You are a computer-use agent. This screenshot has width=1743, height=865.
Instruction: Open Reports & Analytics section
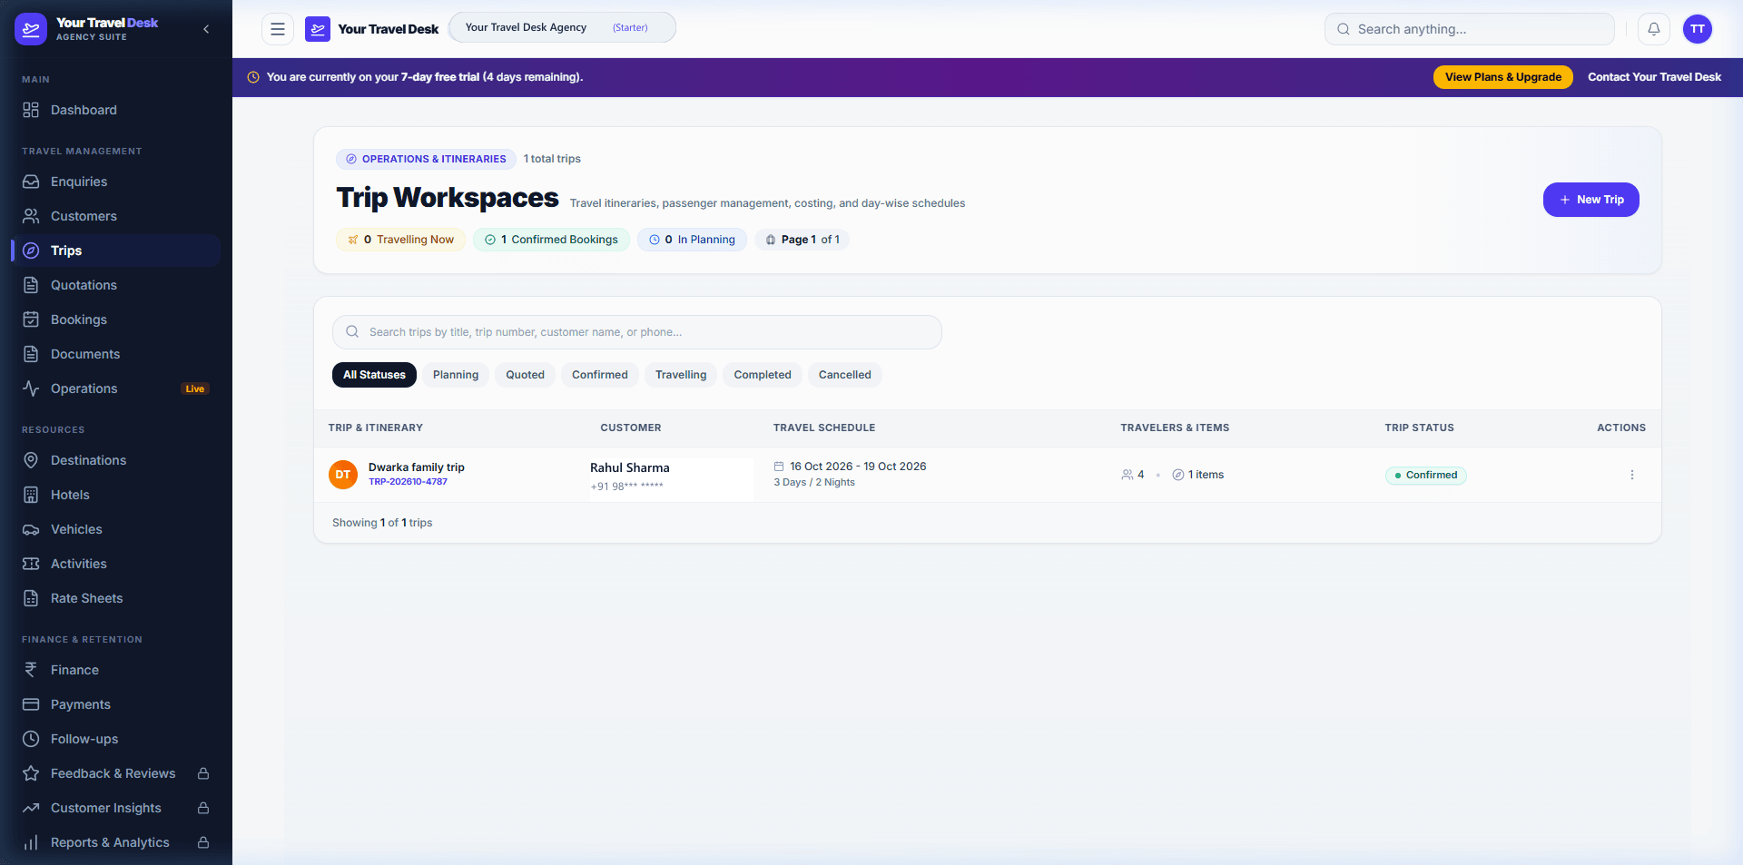coord(116,842)
